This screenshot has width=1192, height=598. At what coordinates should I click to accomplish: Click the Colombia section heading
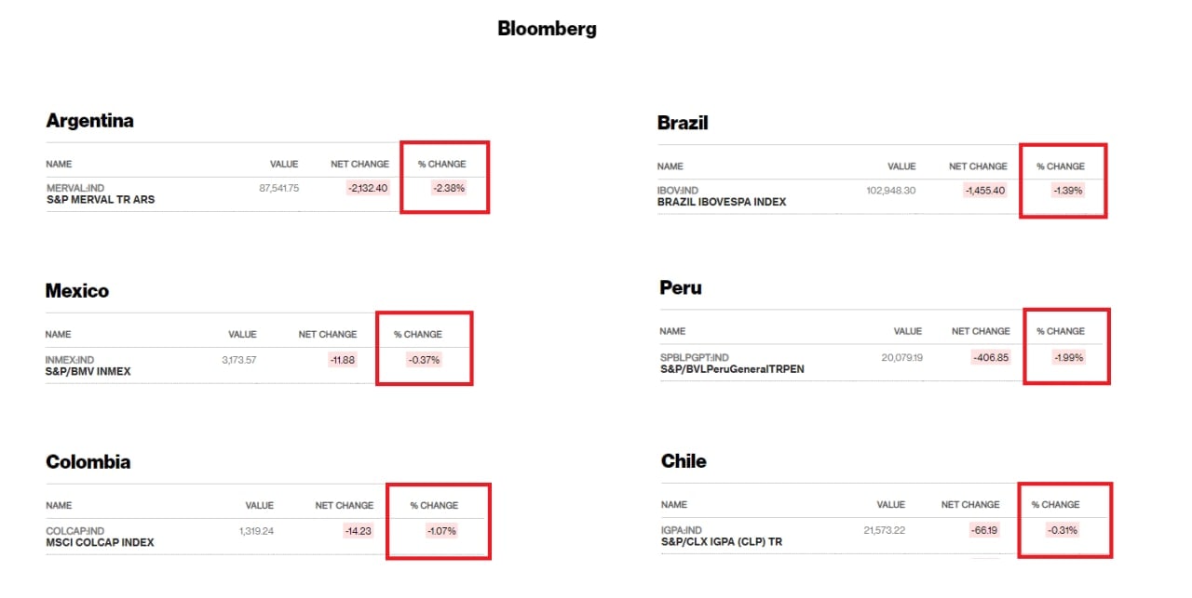coord(88,462)
